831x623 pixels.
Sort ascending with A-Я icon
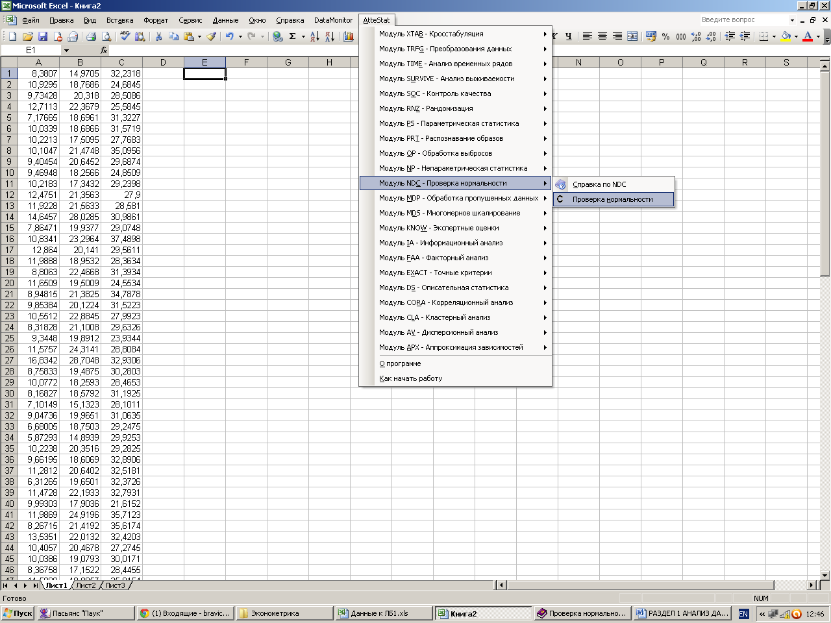coord(315,36)
